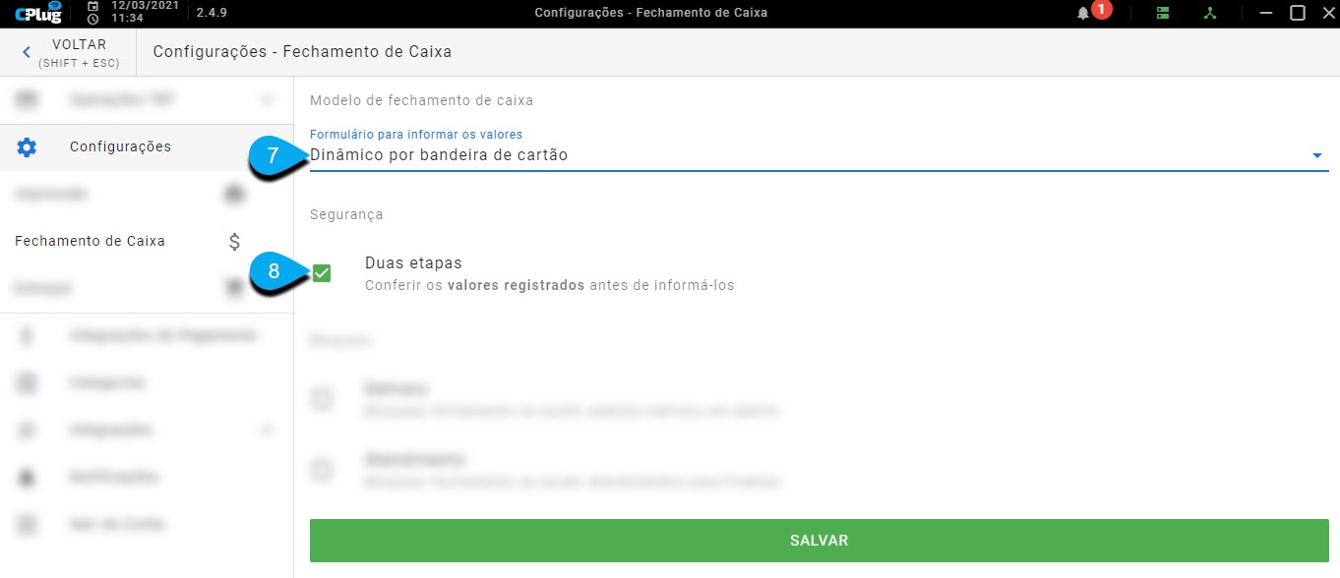Click the blue number 7 marker

coord(274,155)
